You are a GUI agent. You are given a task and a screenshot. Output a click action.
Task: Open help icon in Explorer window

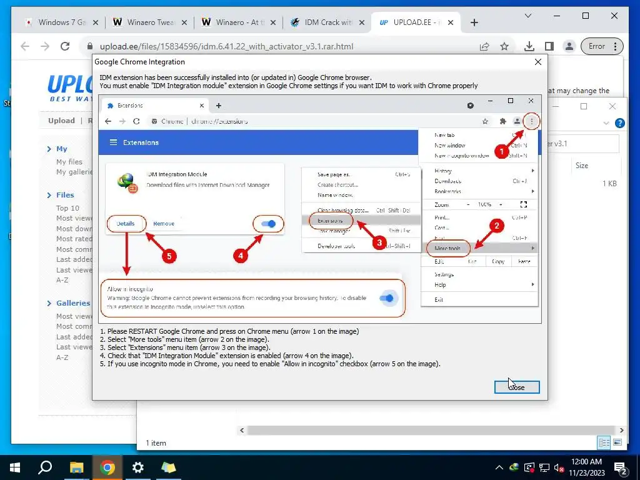(619, 123)
